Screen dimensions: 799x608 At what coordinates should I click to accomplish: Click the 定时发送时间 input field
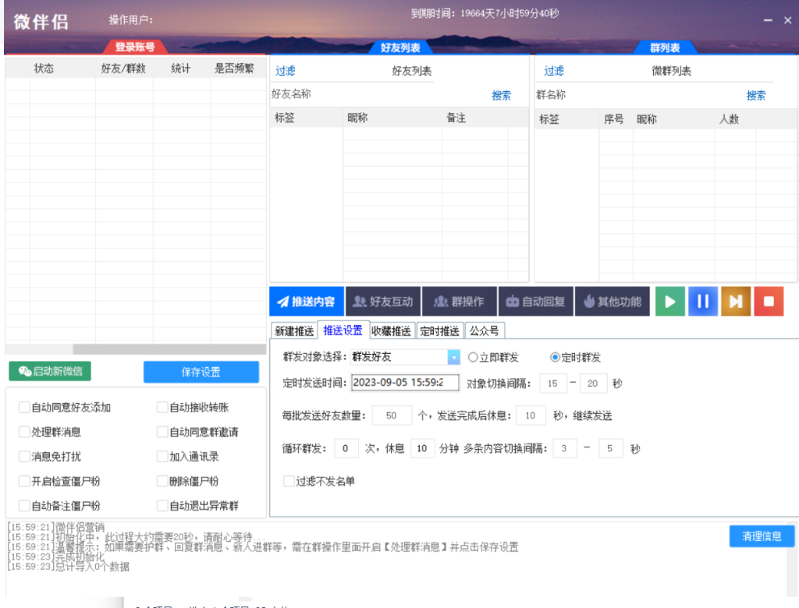tap(404, 383)
